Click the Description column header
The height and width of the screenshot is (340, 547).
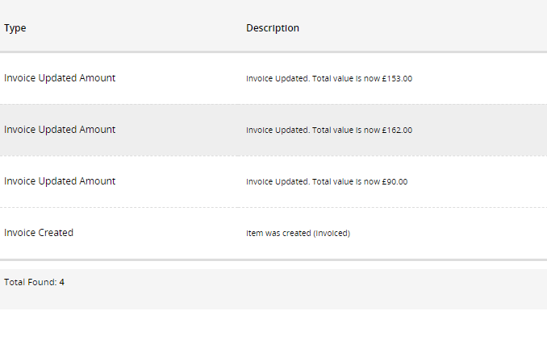(273, 28)
